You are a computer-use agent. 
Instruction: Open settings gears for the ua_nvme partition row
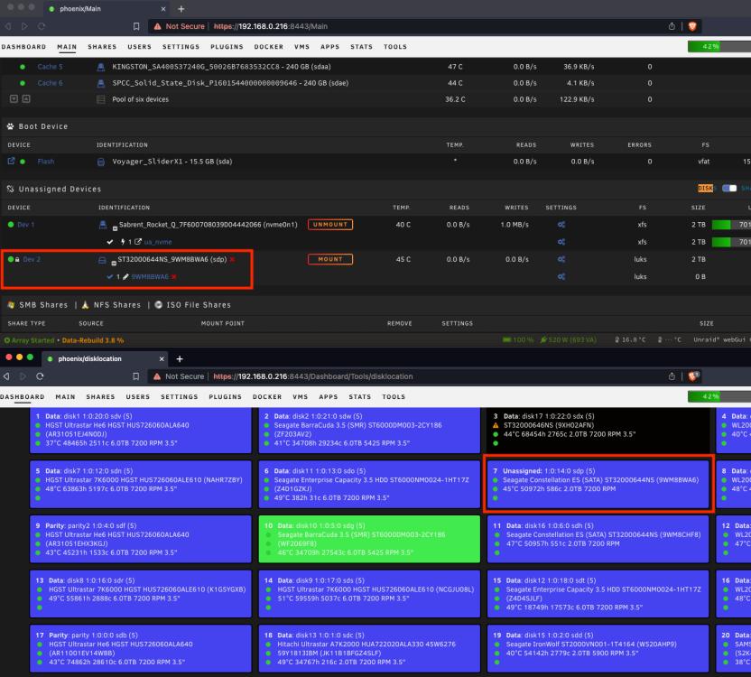tap(561, 242)
